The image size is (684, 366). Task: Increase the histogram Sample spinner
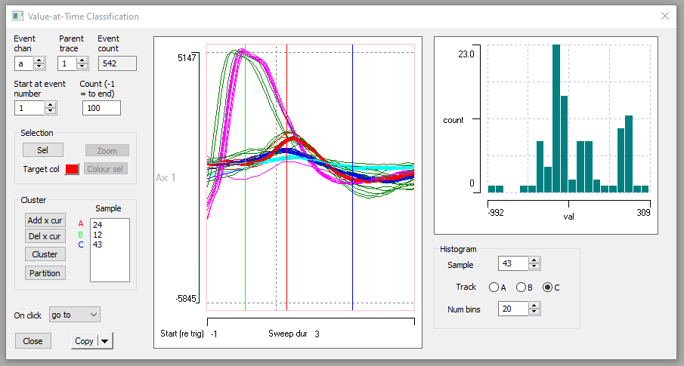[534, 261]
